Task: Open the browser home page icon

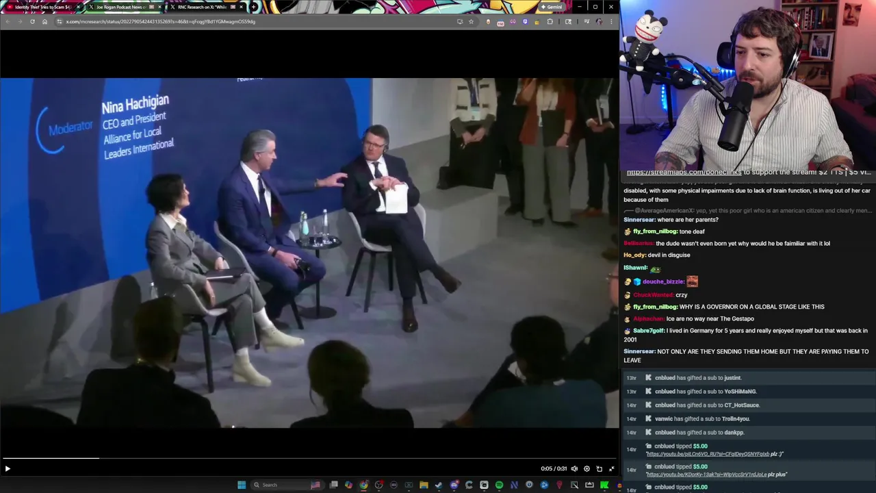Action: (x=44, y=21)
